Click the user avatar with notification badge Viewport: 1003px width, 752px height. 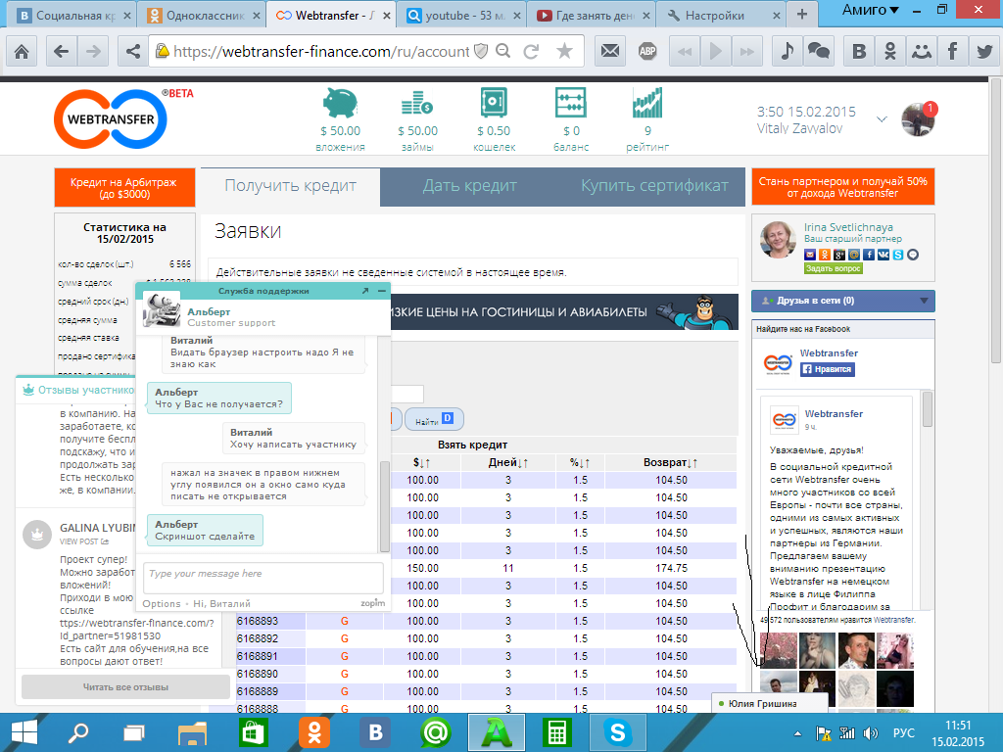[919, 119]
